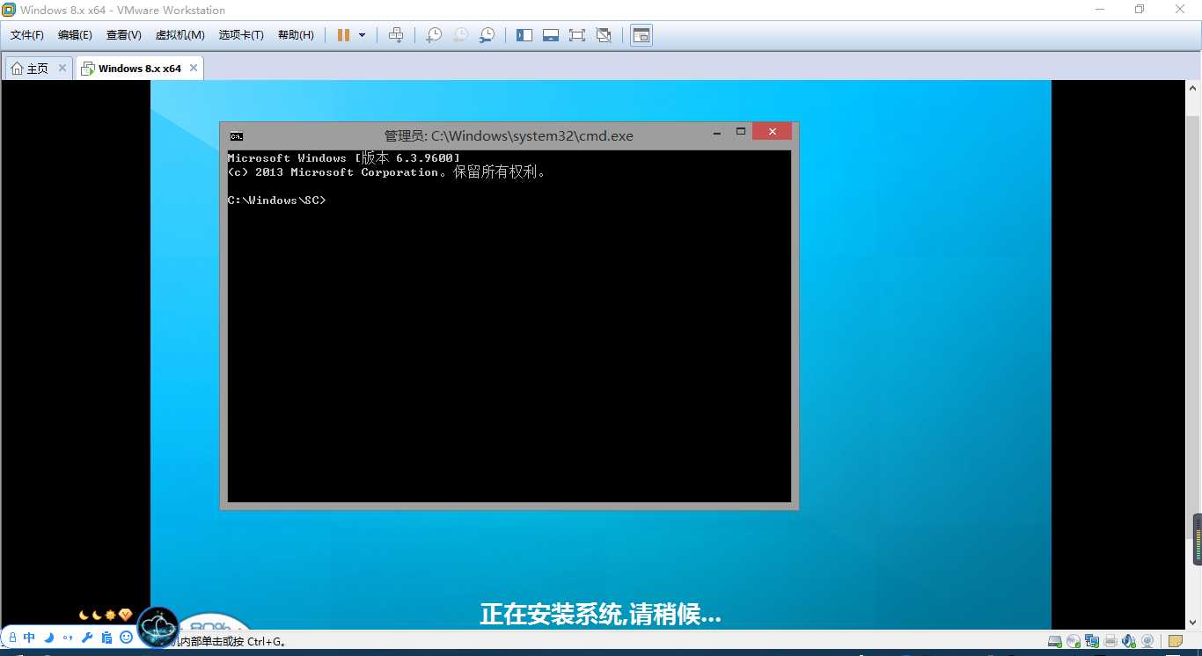Enter full screen mode icon
This screenshot has height=656, width=1202.
[577, 35]
